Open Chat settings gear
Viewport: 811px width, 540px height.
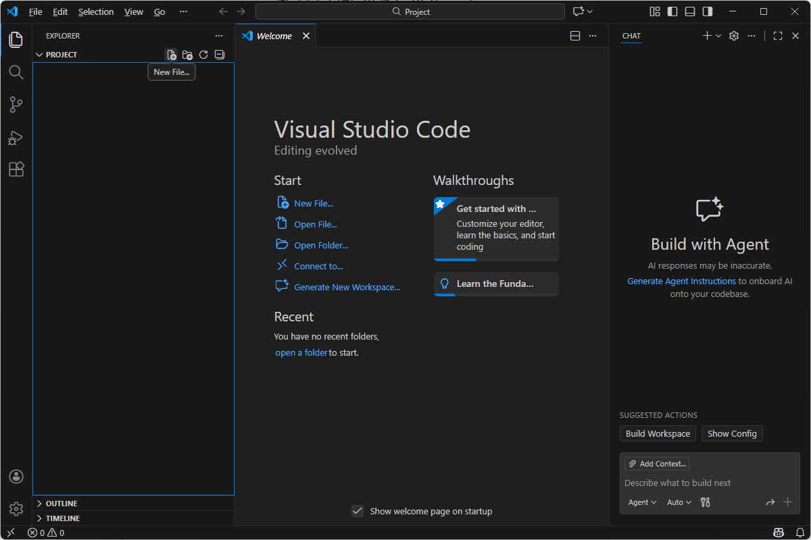point(734,36)
